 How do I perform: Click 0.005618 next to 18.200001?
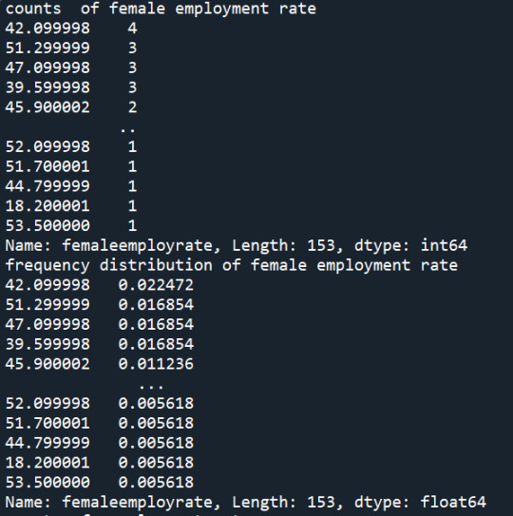(156, 463)
